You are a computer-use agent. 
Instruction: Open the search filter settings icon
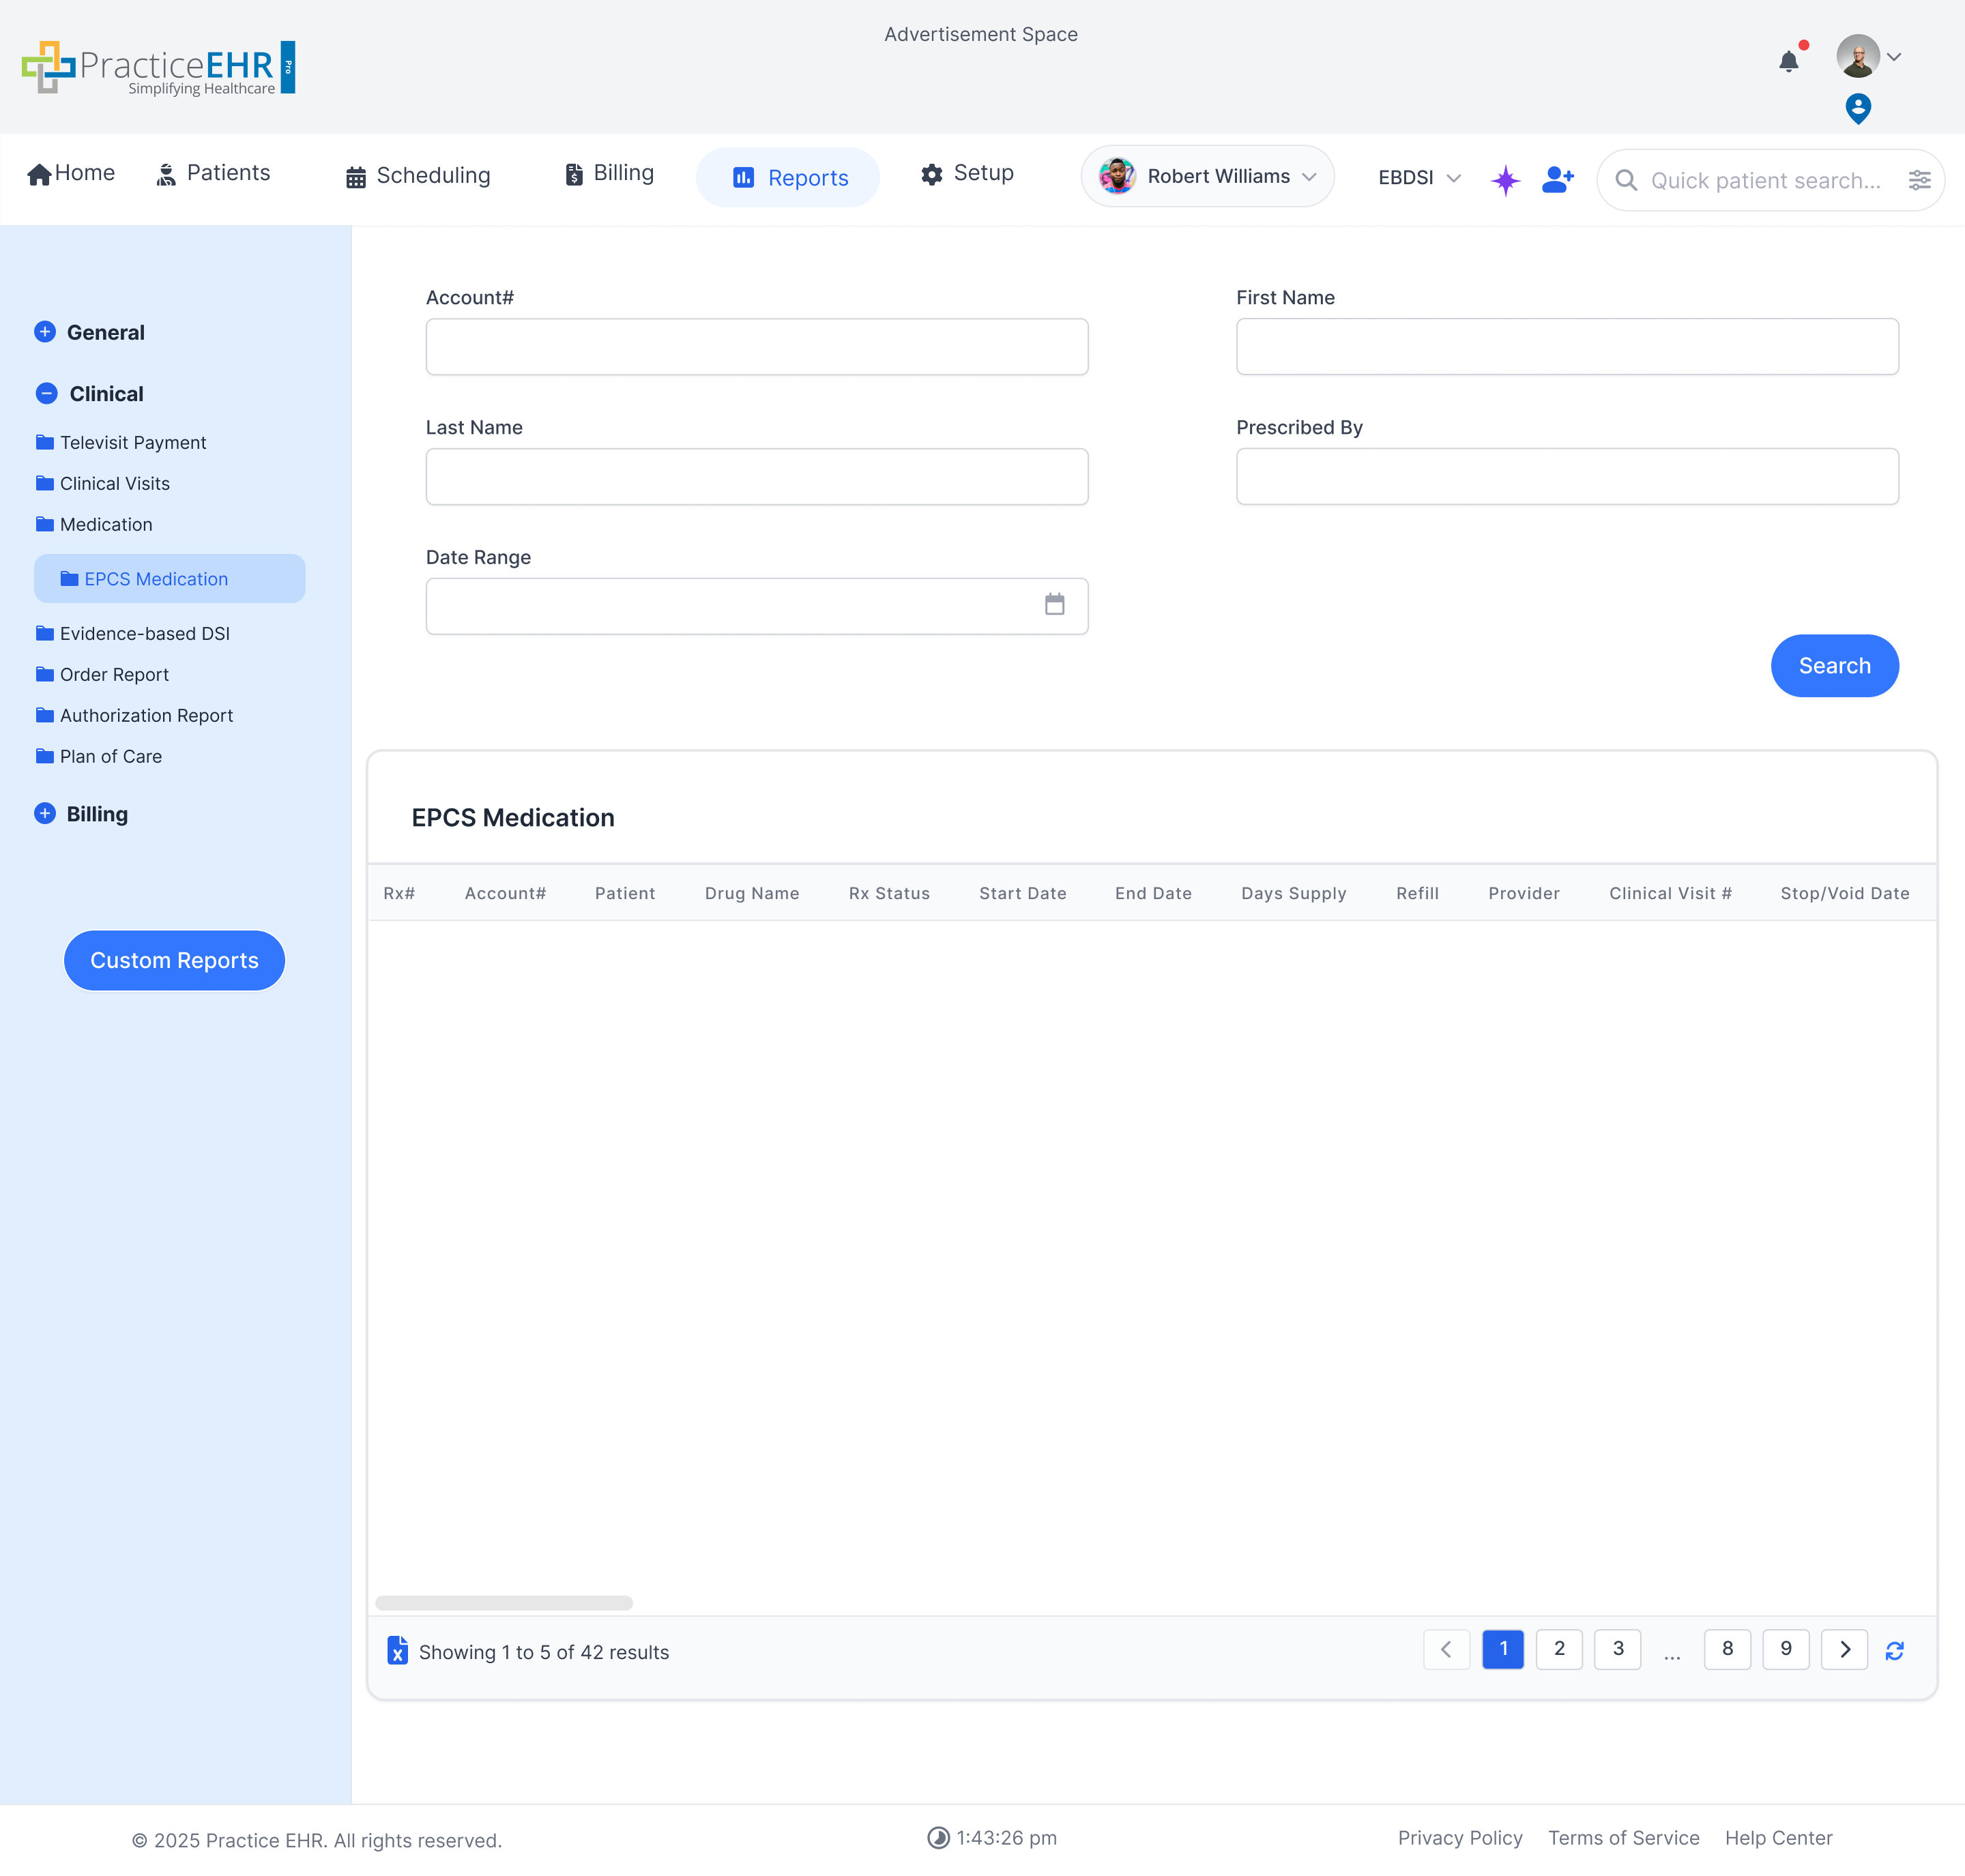click(x=1919, y=180)
